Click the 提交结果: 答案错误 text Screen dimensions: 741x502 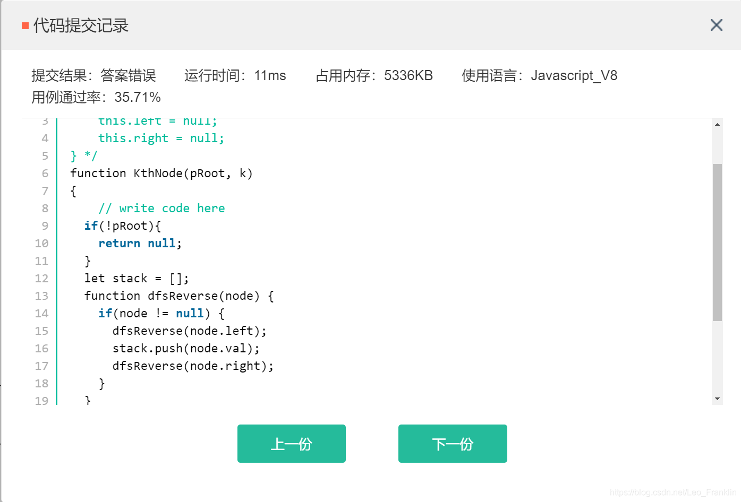coord(93,76)
